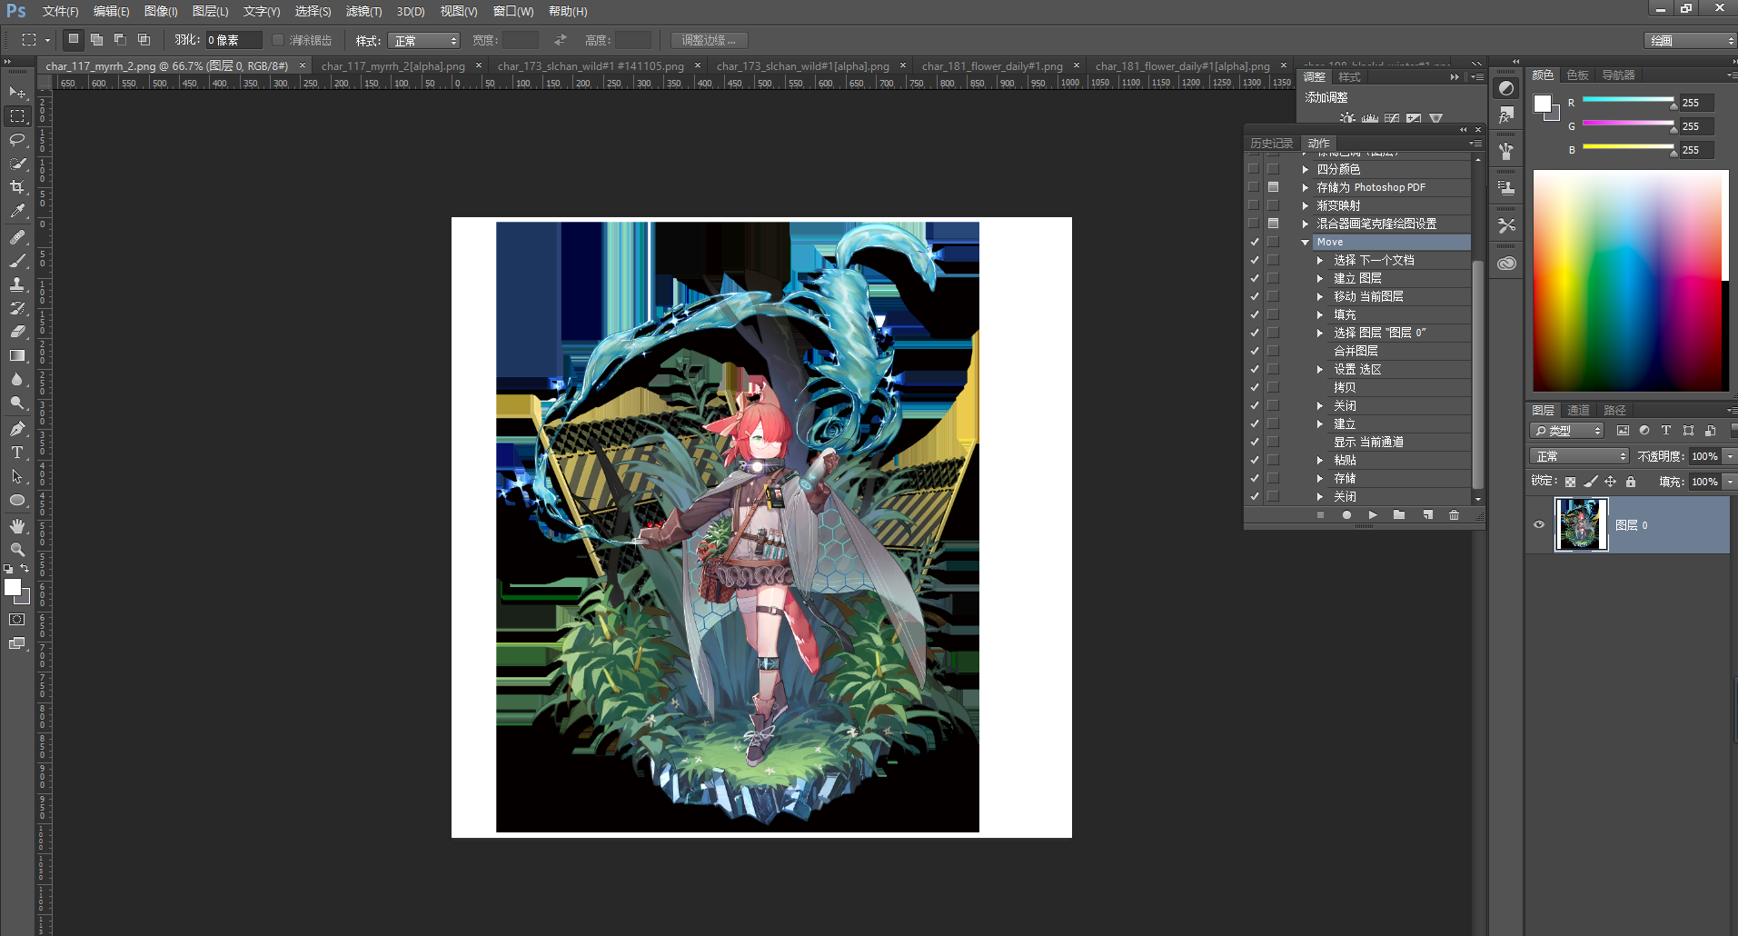This screenshot has height=936, width=1738.
Task: Select the Path Selection tool
Action: [x=17, y=476]
